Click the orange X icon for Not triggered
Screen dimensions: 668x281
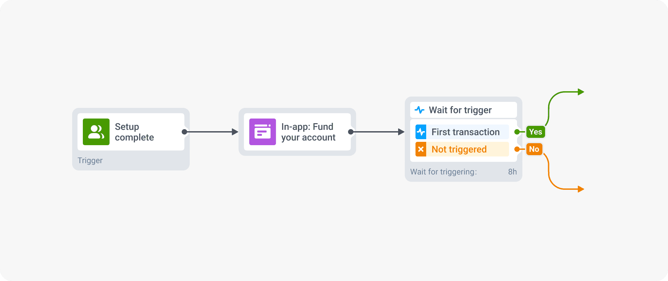pyautogui.click(x=421, y=149)
